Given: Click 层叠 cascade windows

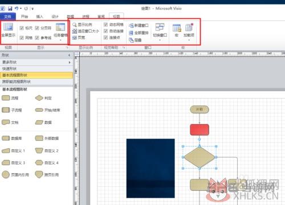Looking at the screenshot, I should (x=135, y=40).
